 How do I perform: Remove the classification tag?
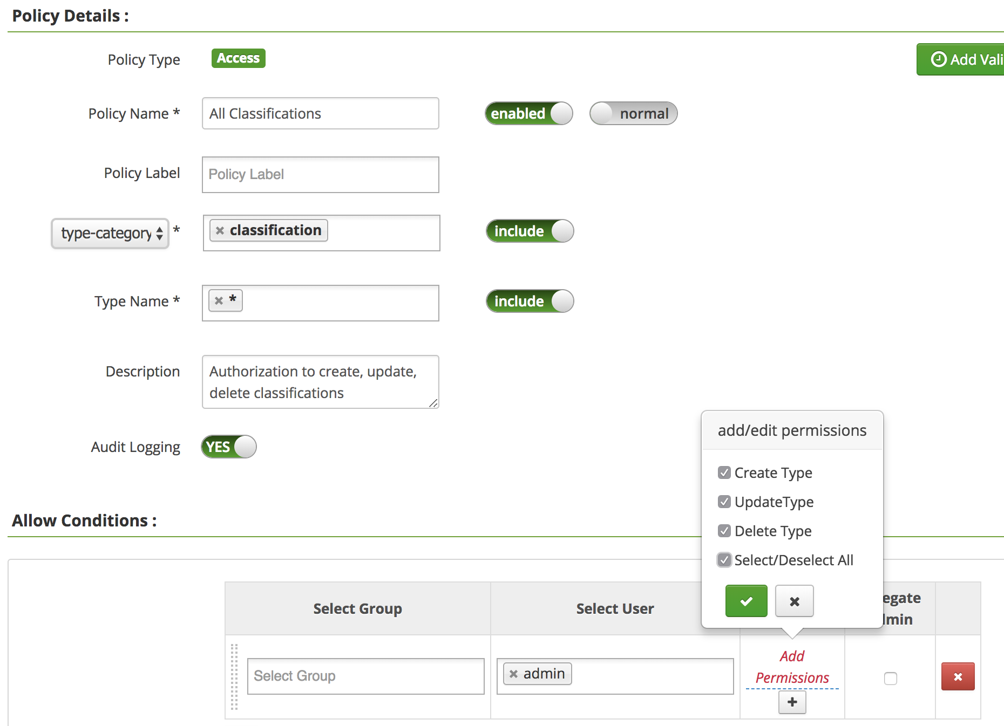[220, 231]
